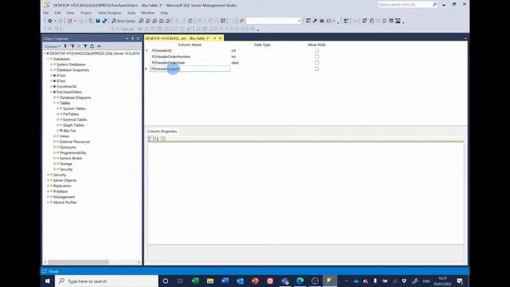510x287 pixels.
Task: Expand the Server Objects node
Action: coord(48,180)
